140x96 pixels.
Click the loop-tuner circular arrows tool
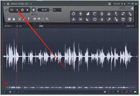tap(123, 14)
